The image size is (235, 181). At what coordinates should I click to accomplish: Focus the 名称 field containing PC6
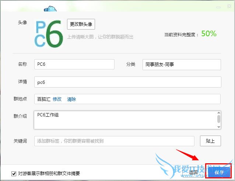(74, 64)
